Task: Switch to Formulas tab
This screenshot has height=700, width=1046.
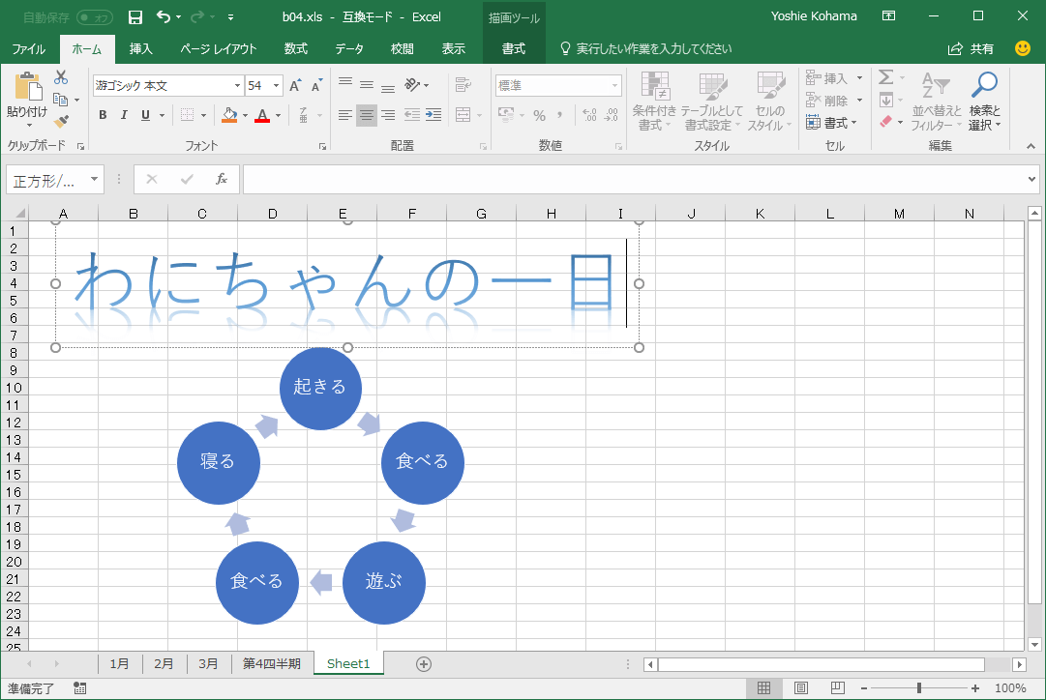Action: pos(295,48)
